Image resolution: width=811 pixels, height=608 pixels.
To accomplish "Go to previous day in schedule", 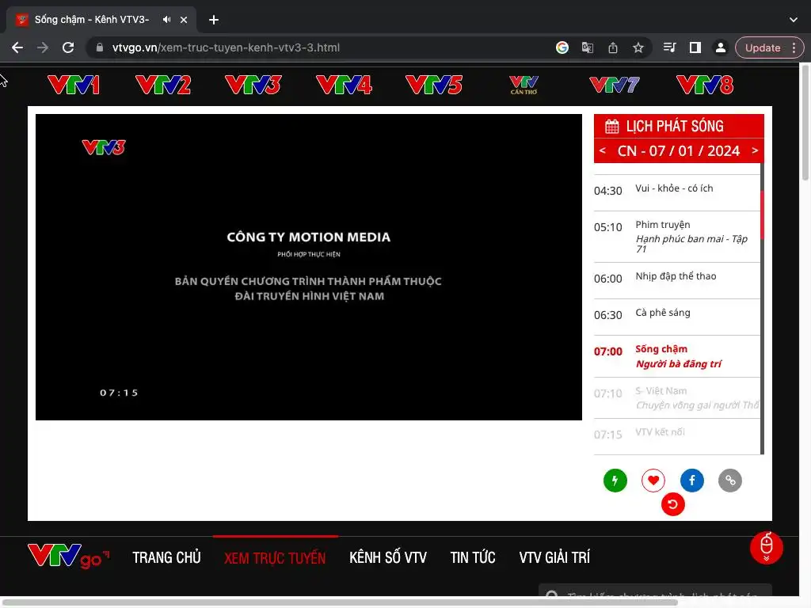I will tap(603, 150).
